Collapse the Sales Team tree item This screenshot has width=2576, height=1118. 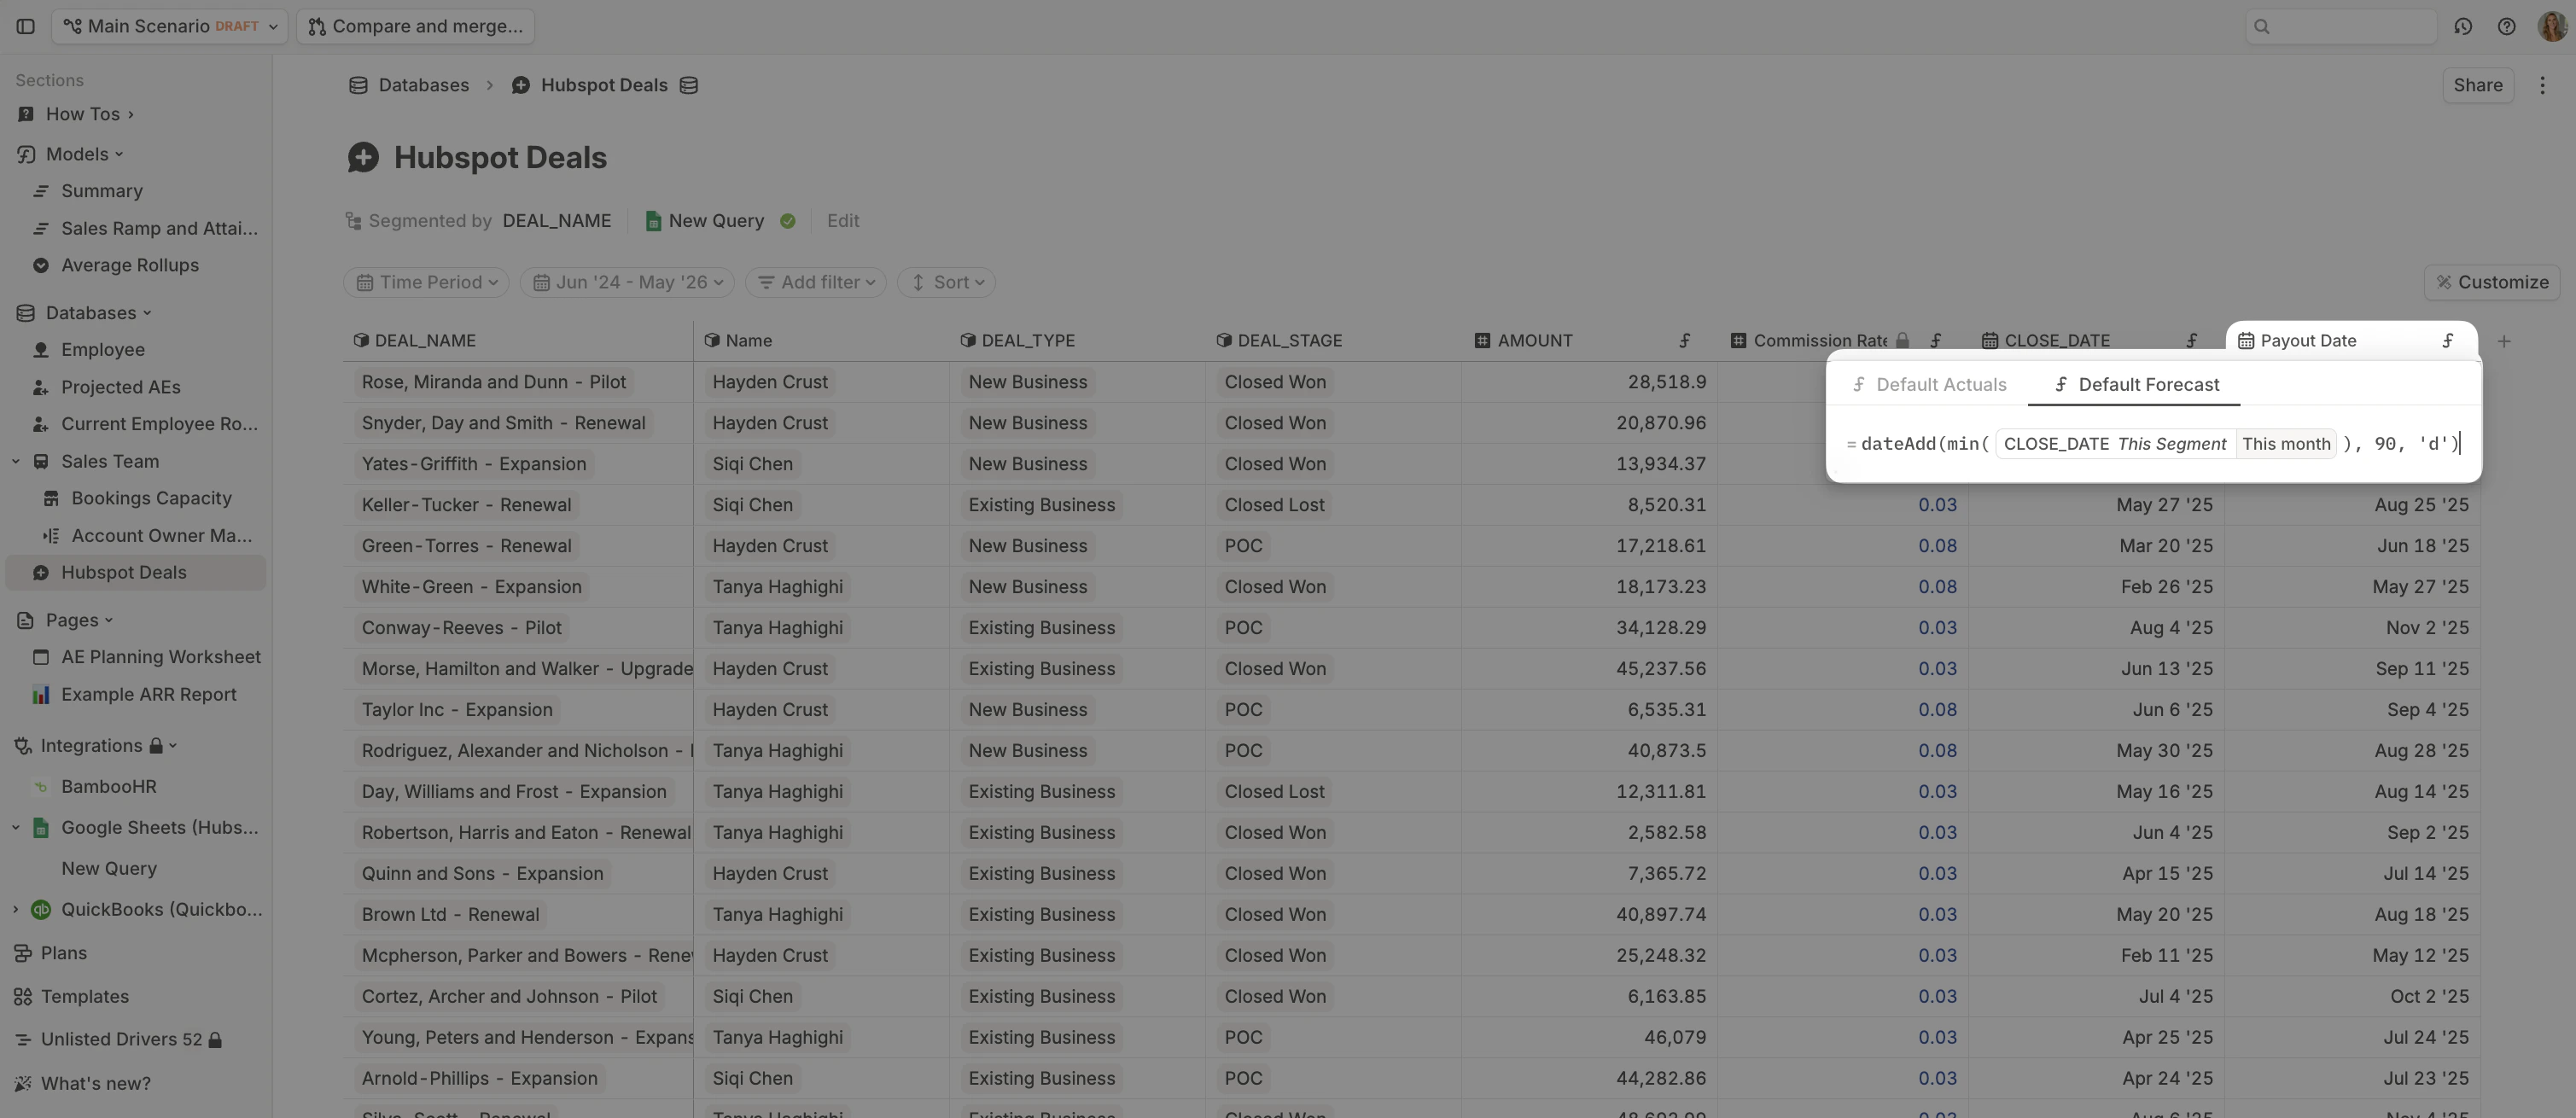tap(16, 461)
